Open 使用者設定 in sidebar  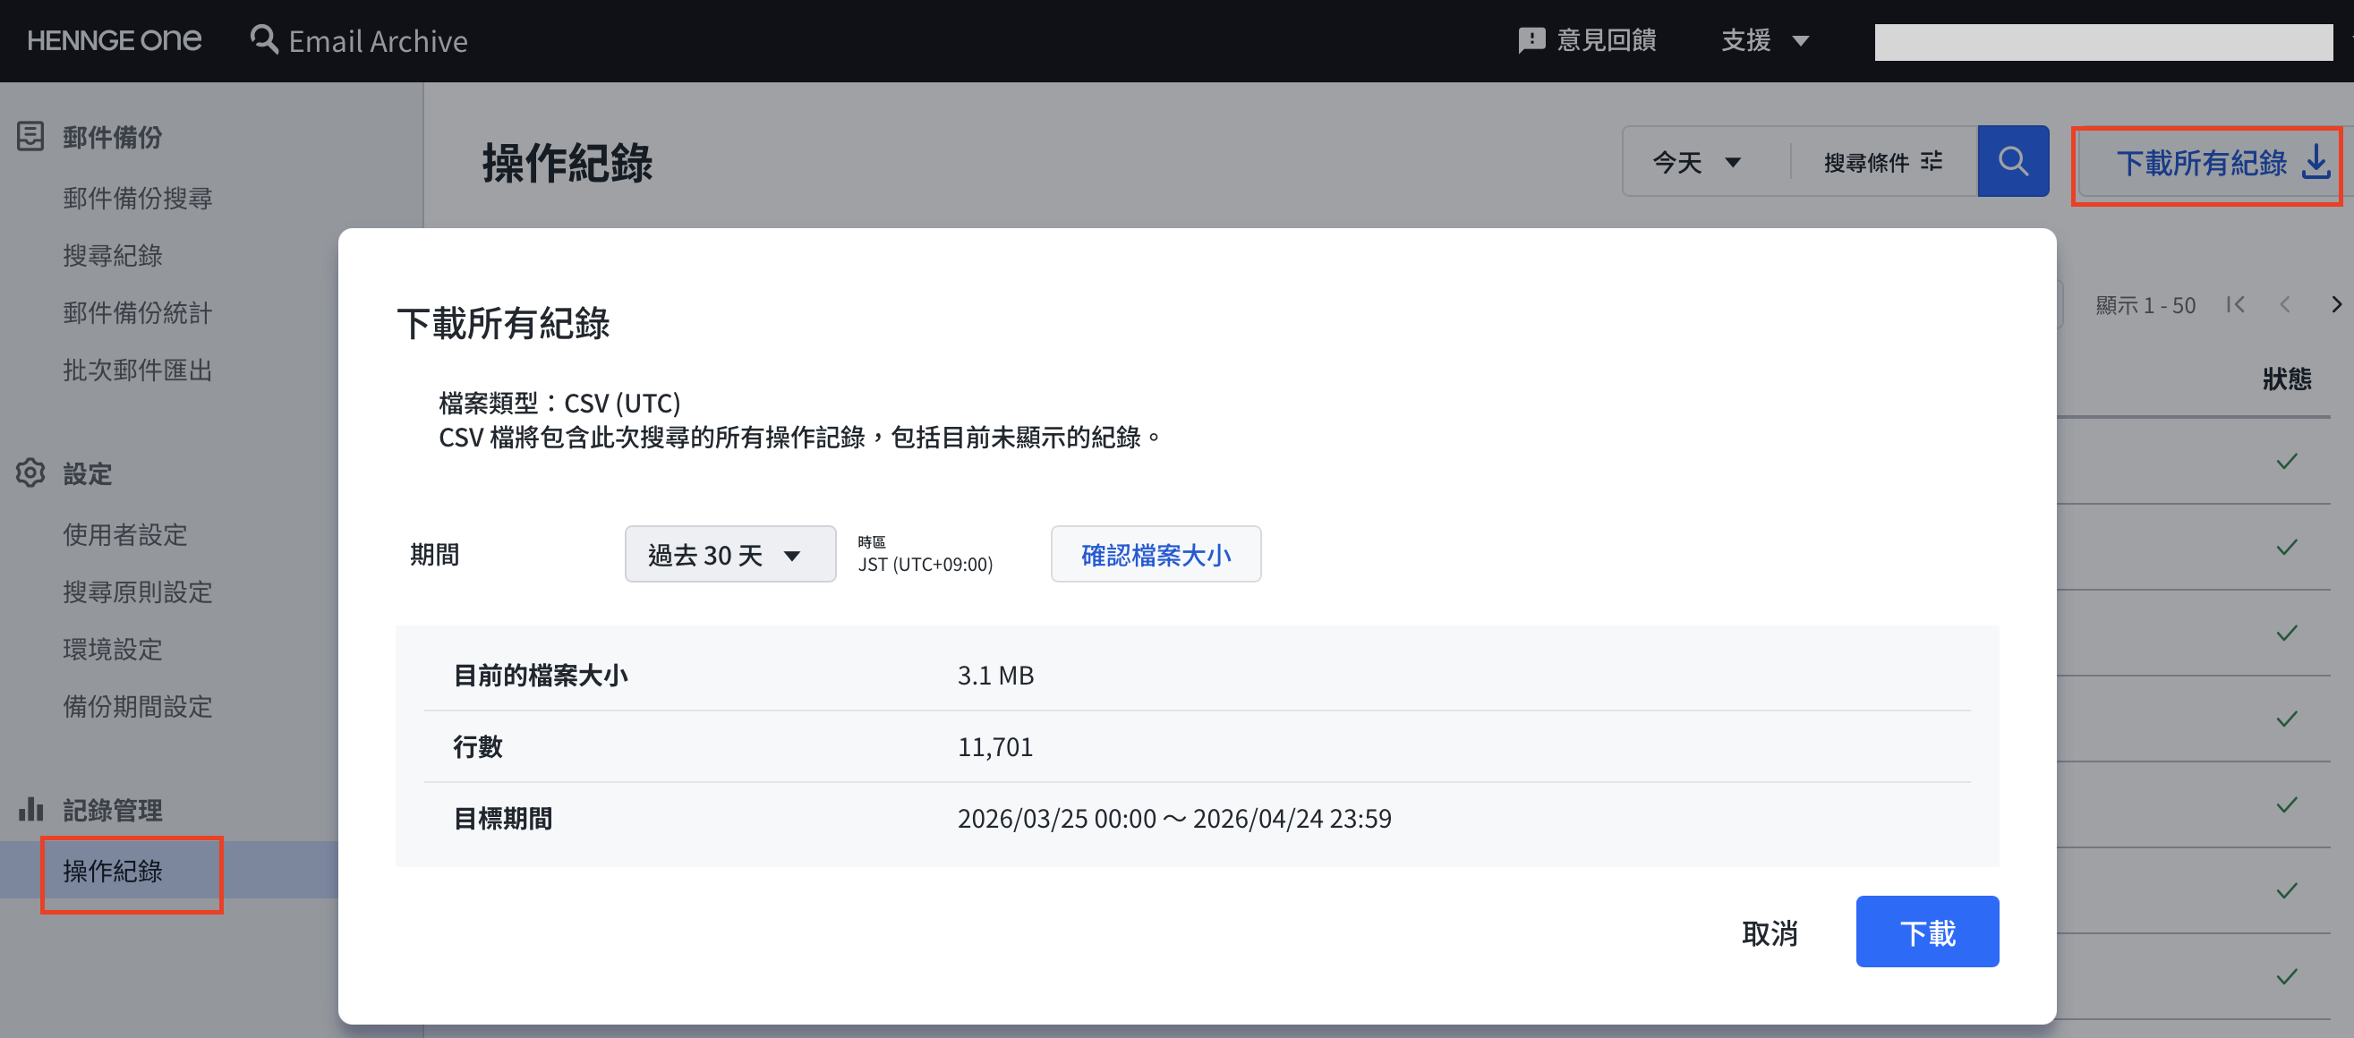[x=125, y=534]
